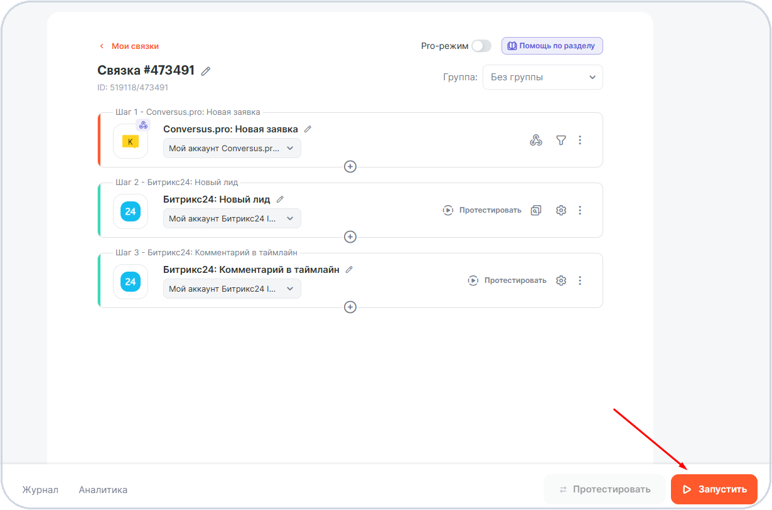Screen dimensions: 772x510
Task: Open the three-dot menu of Step 2
Action: pyautogui.click(x=580, y=210)
